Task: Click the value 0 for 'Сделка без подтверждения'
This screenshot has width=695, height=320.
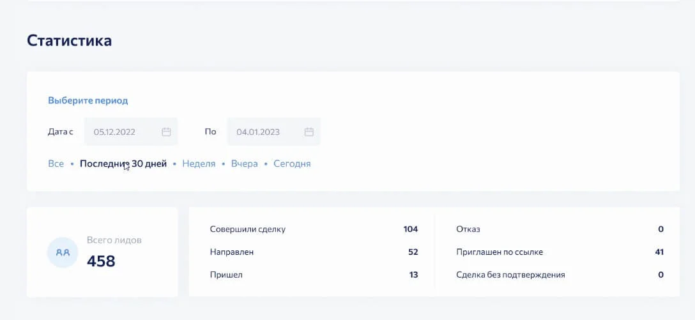Action: click(661, 275)
